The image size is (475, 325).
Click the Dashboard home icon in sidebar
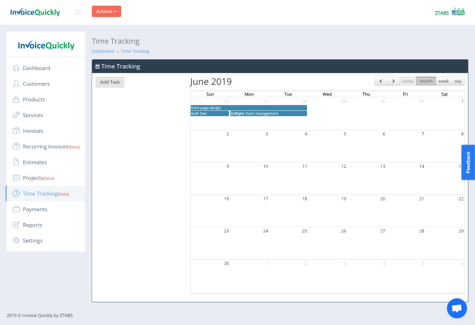(x=16, y=68)
